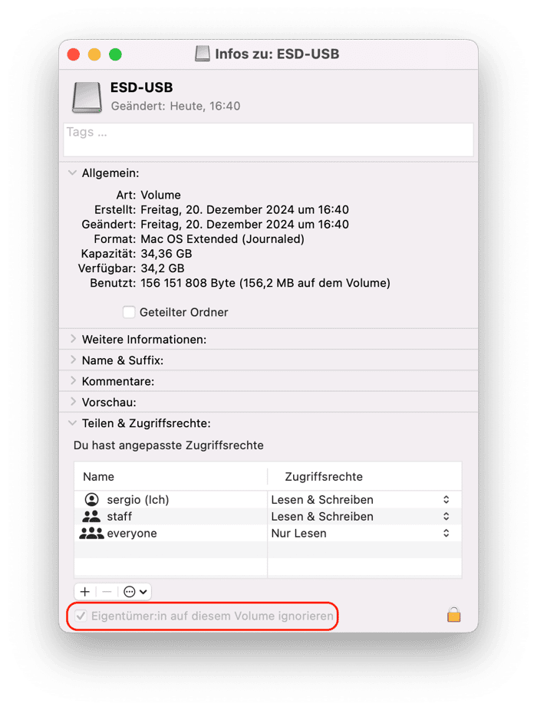Close the Infos window with red button
This screenshot has width=537, height=710.
[74, 54]
